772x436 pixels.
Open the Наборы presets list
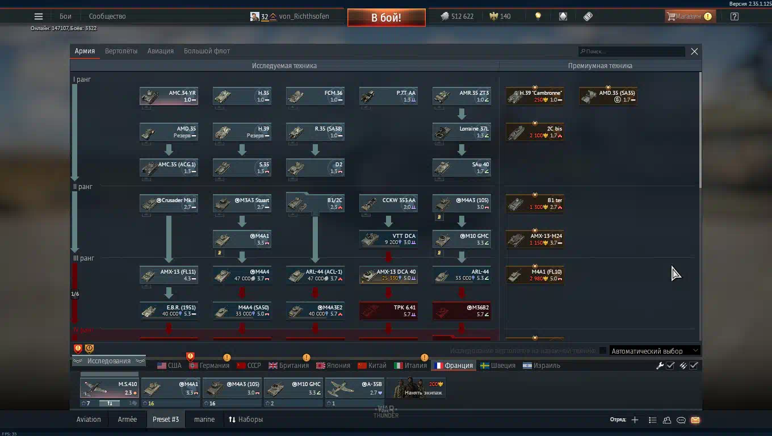(246, 420)
